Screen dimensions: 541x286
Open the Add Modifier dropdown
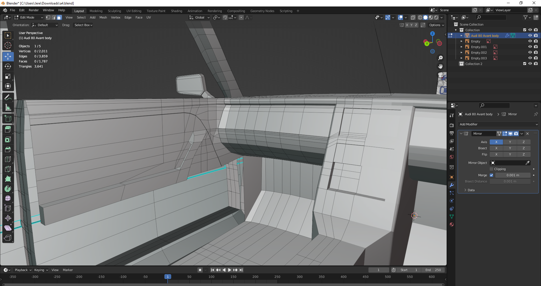click(x=498, y=124)
